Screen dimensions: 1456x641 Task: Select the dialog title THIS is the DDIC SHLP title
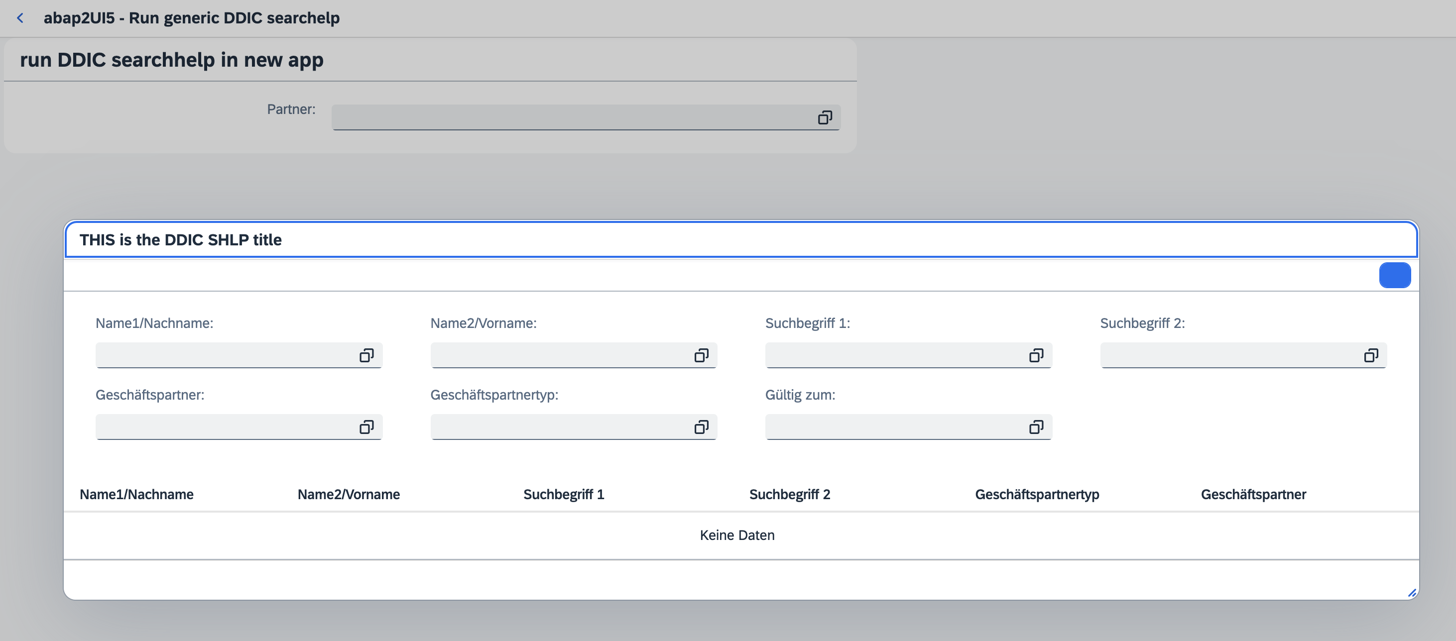181,239
